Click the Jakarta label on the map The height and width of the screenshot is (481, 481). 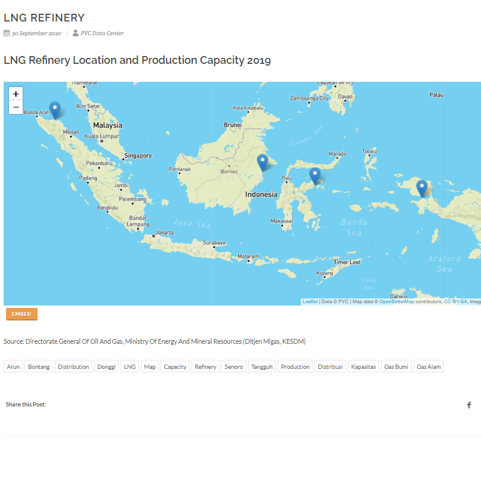point(165,233)
